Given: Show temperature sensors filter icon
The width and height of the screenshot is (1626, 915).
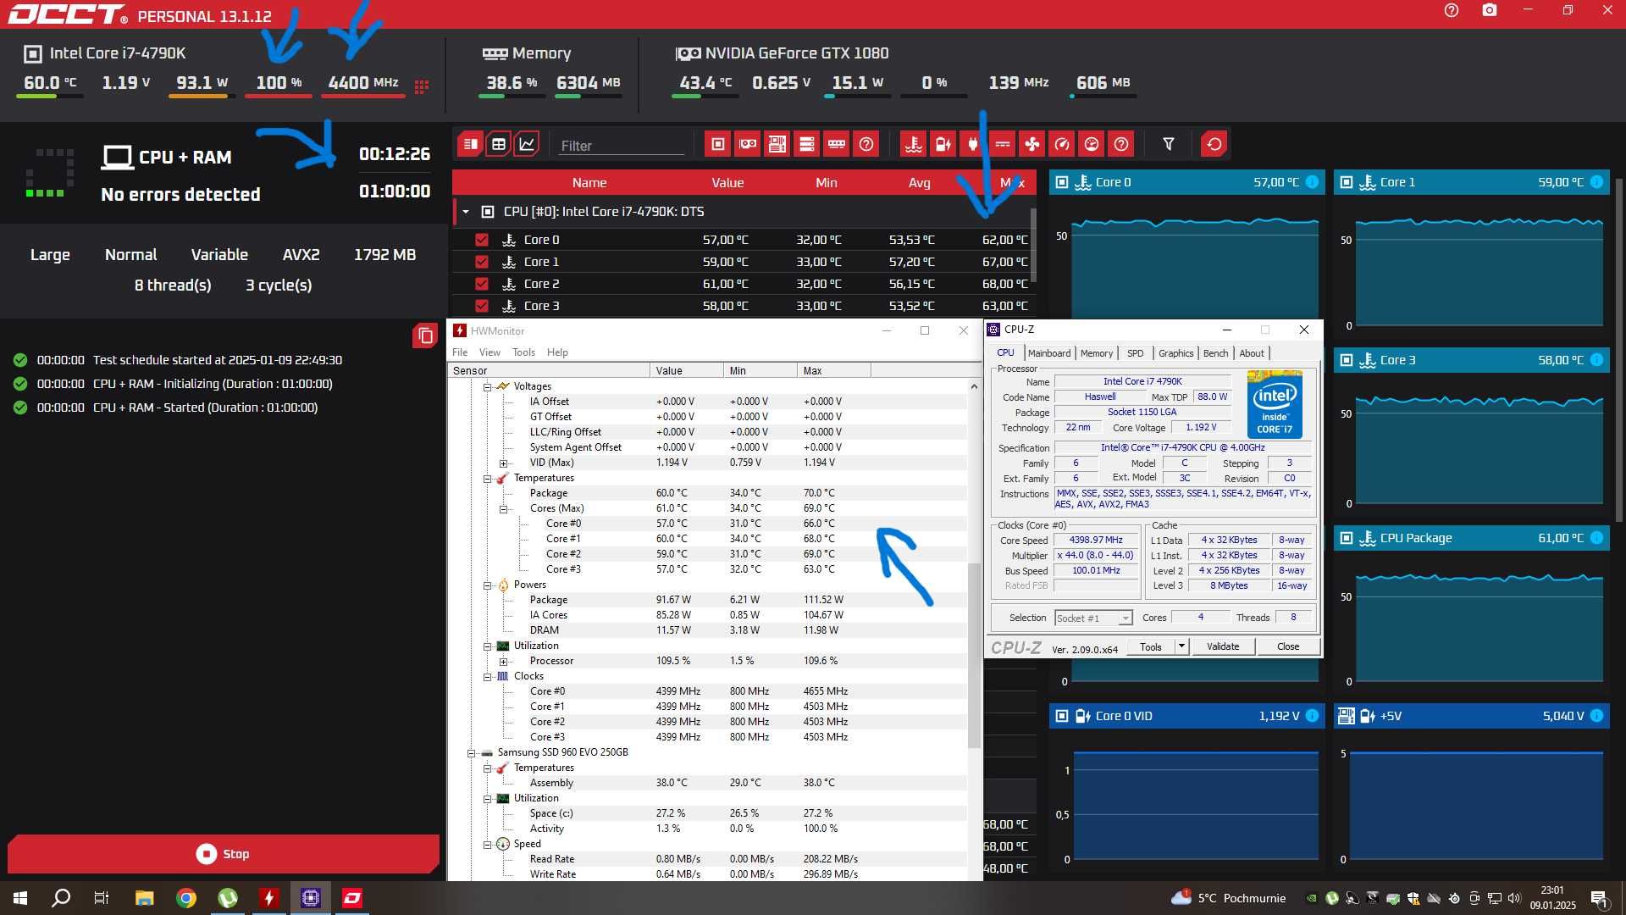Looking at the screenshot, I should [x=913, y=144].
